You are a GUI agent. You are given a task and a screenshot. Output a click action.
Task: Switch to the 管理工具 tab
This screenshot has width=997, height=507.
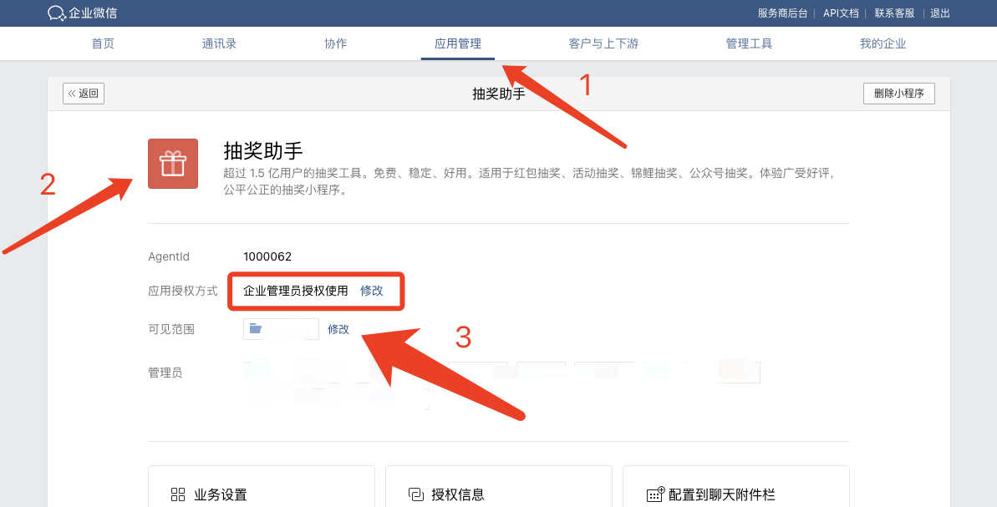(x=749, y=43)
